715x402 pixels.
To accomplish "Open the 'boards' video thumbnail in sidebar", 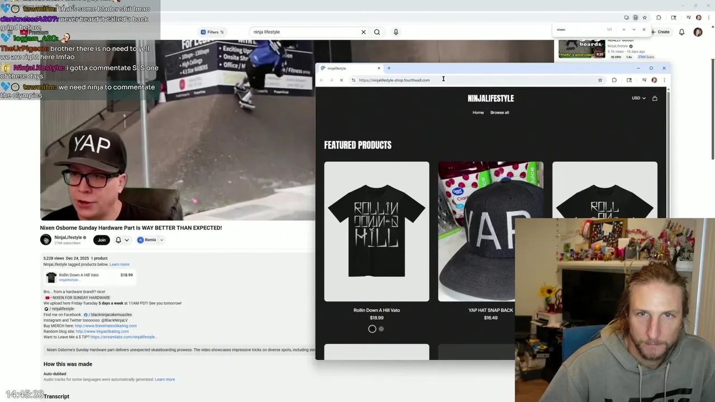I will point(581,49).
